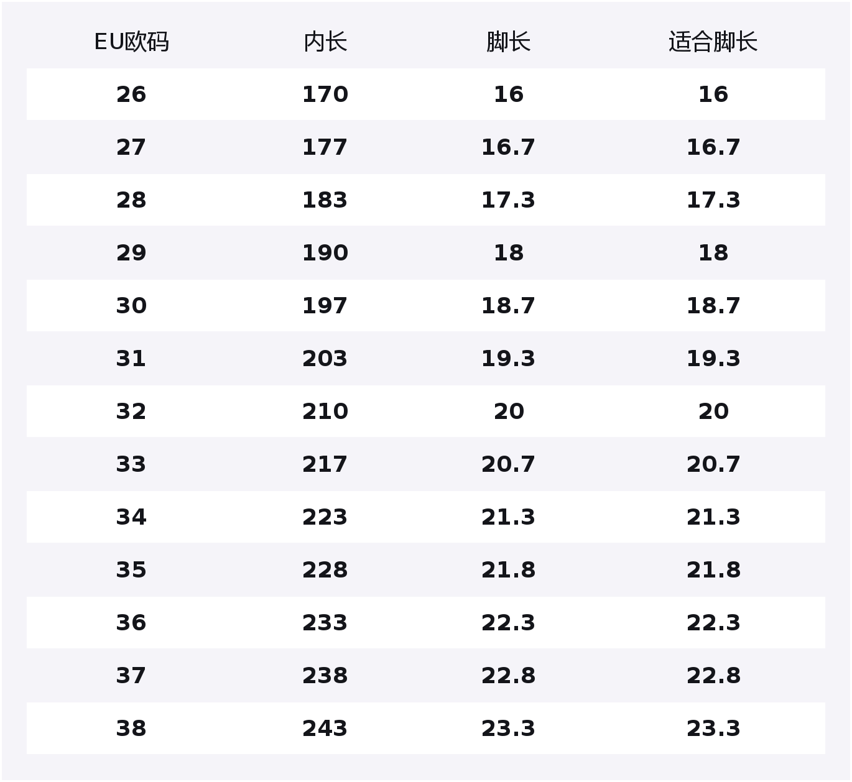Select EU size 26 cell

131,94
